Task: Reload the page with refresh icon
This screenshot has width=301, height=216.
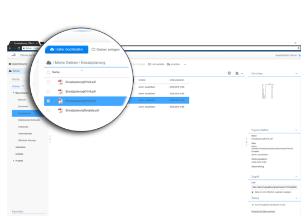Action: click(x=18, y=48)
